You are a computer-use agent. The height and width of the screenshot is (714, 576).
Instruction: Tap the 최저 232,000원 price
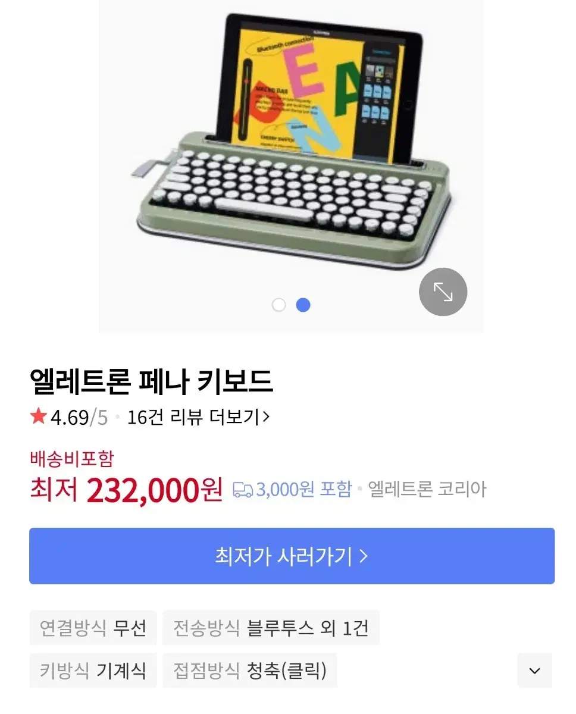pos(126,490)
